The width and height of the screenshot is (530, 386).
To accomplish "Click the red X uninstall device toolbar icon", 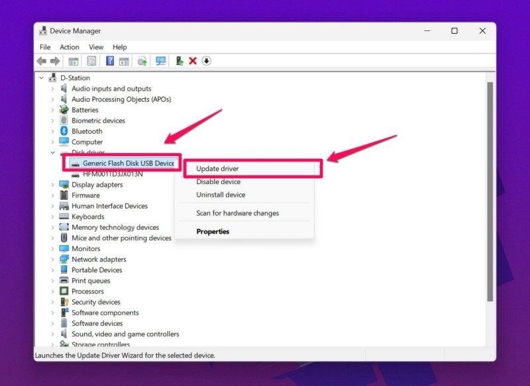I will click(193, 61).
